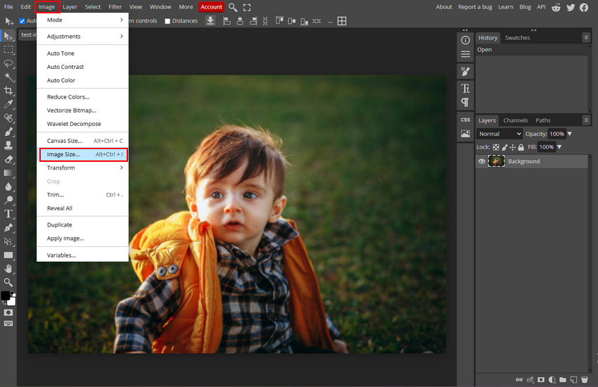The height and width of the screenshot is (387, 598).
Task: Expand the Transform submenu
Action: pyautogui.click(x=82, y=167)
